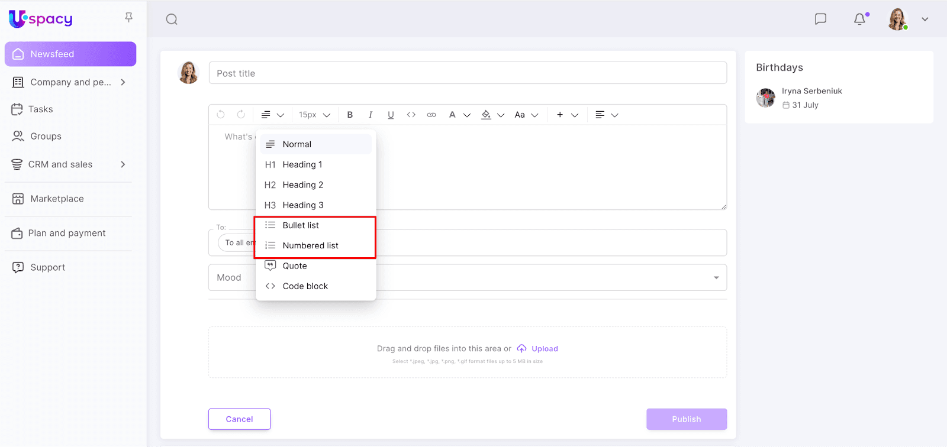The height and width of the screenshot is (447, 947).
Task: Insert a hyperlink with link icon
Action: (x=431, y=115)
